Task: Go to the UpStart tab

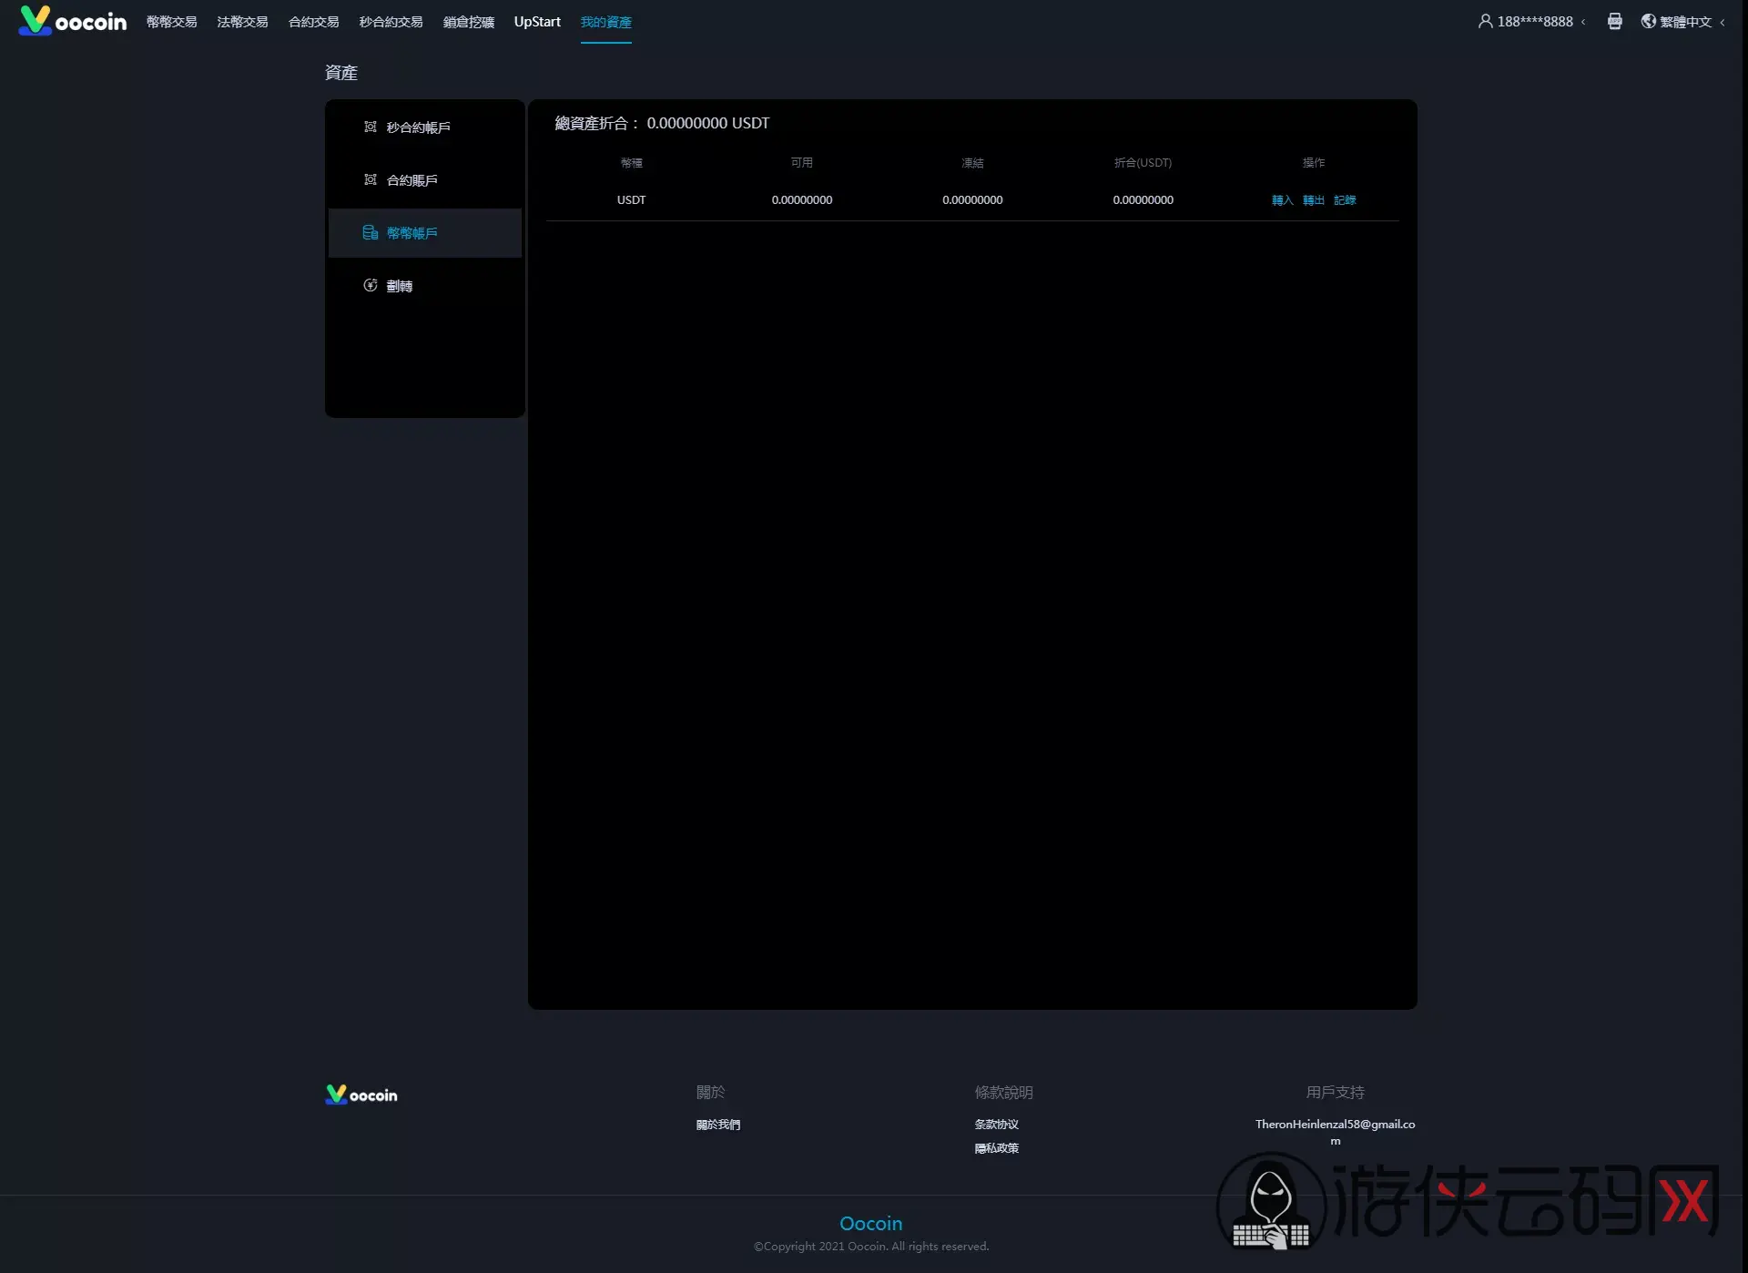Action: 537,22
